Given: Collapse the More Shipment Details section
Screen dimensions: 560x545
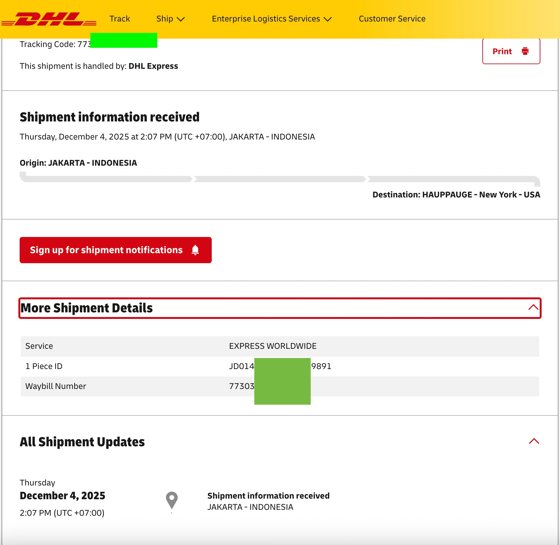Looking at the screenshot, I should click(x=280, y=308).
